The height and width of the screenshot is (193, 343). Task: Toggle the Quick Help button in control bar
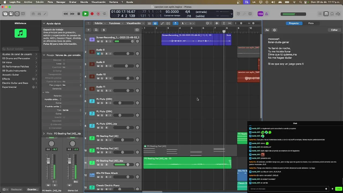point(17,14)
